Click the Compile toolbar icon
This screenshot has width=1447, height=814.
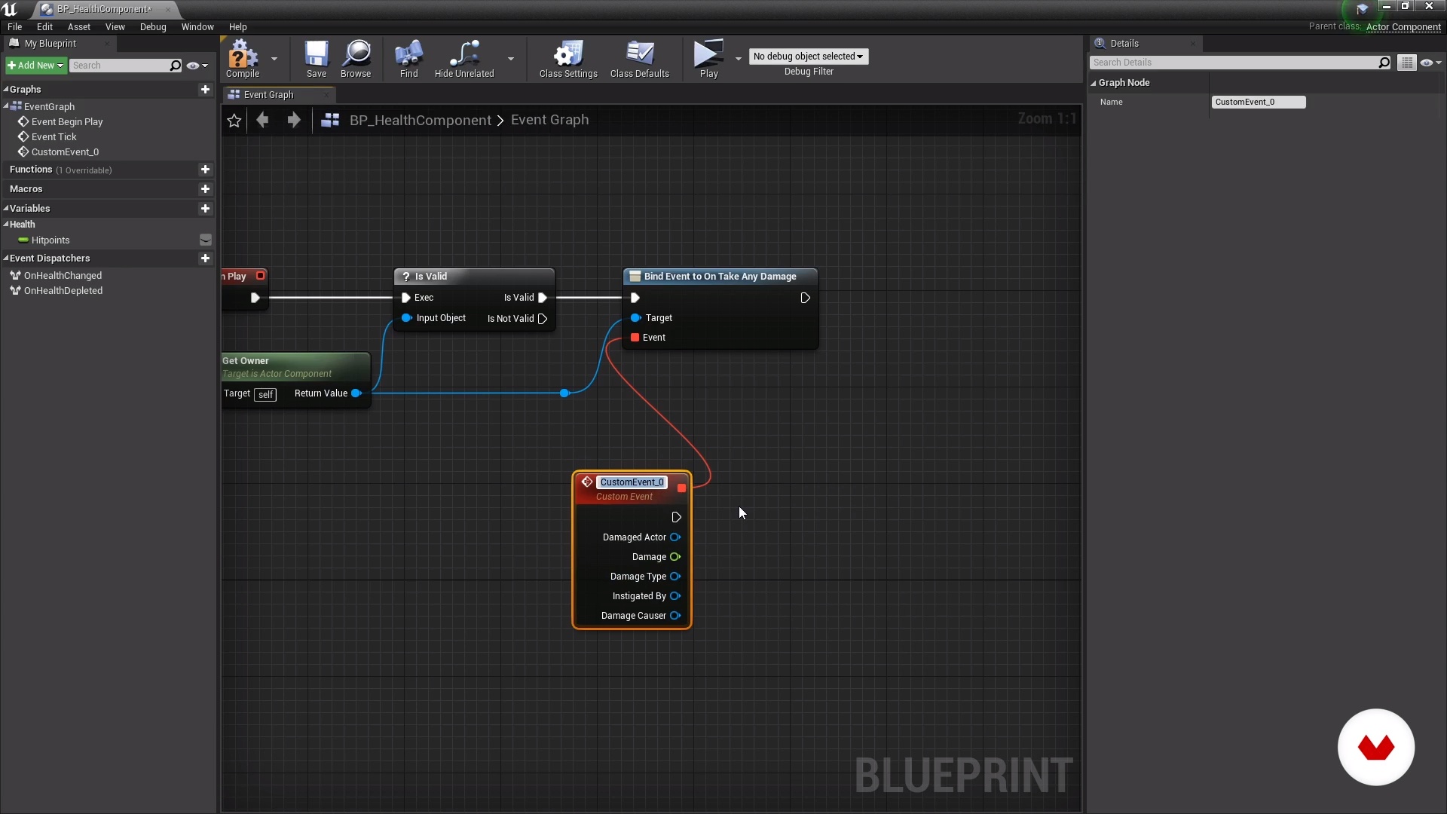click(243, 59)
